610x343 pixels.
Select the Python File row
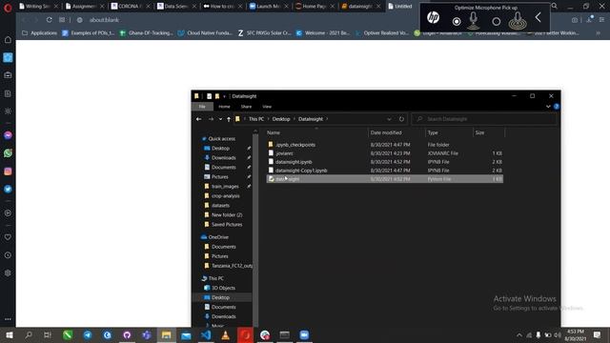click(x=385, y=179)
